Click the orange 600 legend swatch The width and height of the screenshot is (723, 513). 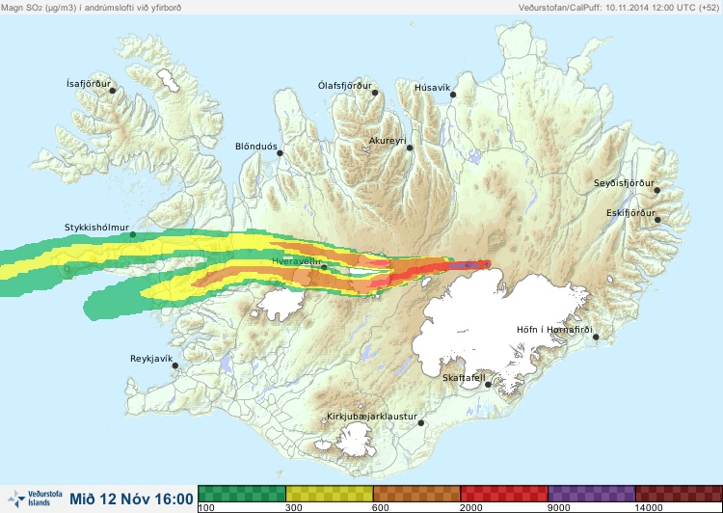(416, 494)
